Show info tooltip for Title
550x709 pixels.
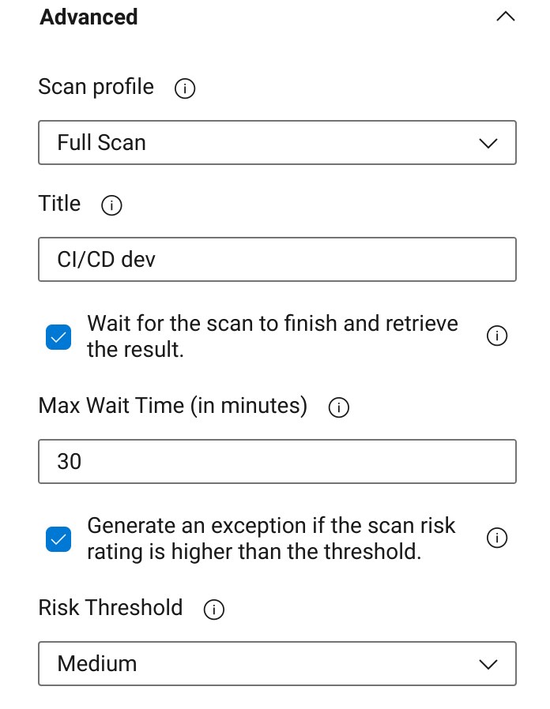point(111,206)
